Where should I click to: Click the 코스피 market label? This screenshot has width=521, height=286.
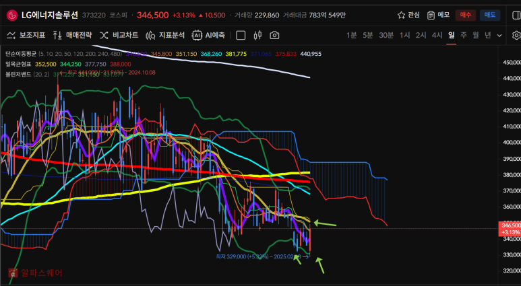click(x=119, y=15)
